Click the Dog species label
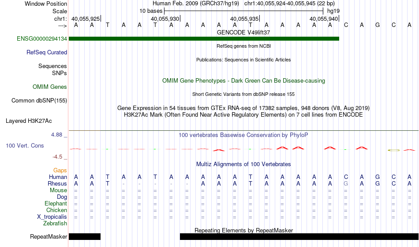The height and width of the screenshot is (247, 419). click(x=62, y=197)
